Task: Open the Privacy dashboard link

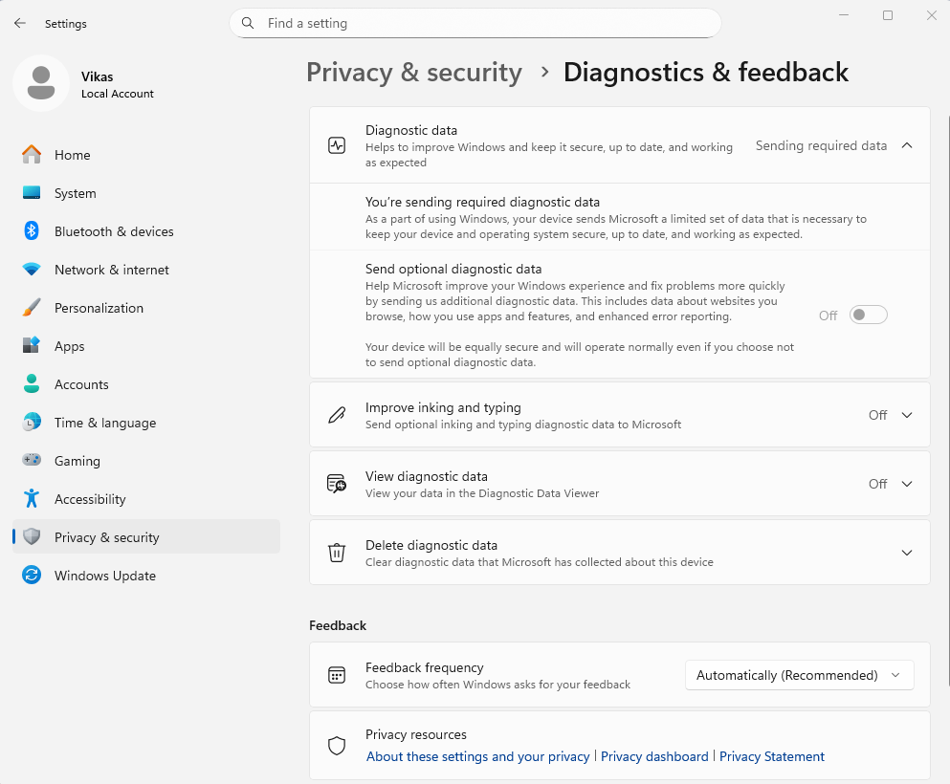Action: click(654, 756)
